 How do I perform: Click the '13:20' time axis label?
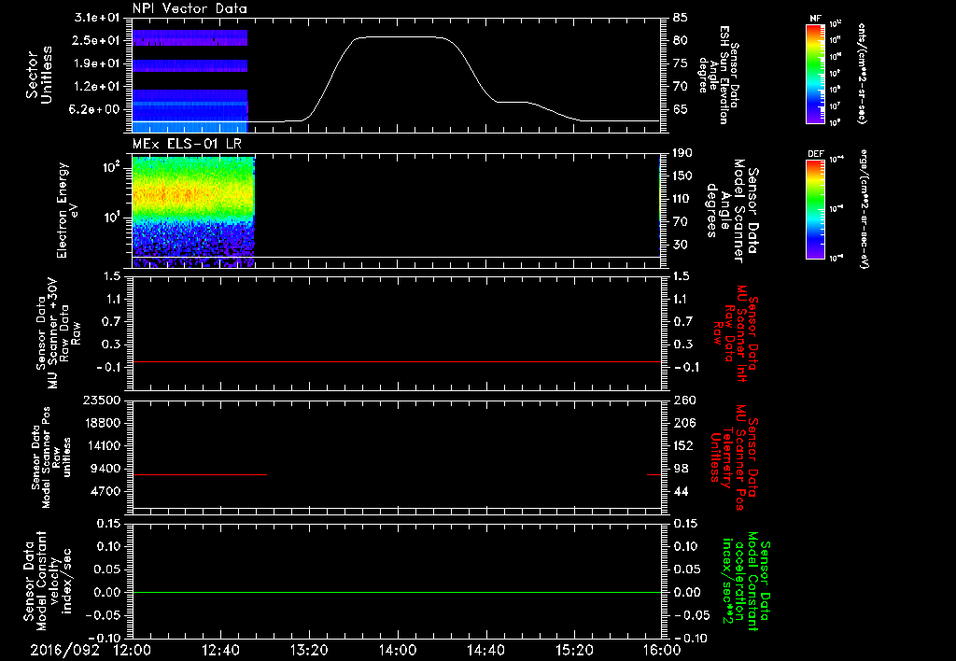tap(309, 650)
